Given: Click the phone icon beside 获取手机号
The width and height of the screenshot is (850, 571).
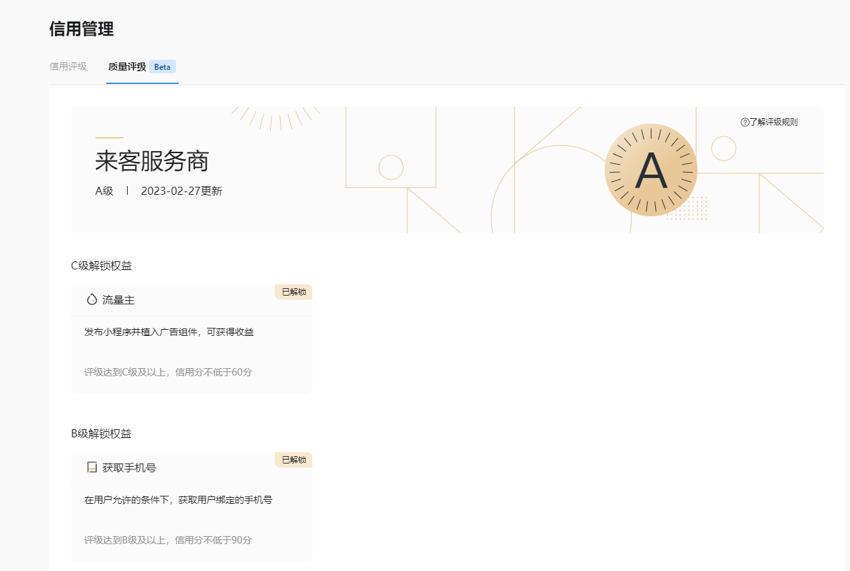Looking at the screenshot, I should point(92,468).
